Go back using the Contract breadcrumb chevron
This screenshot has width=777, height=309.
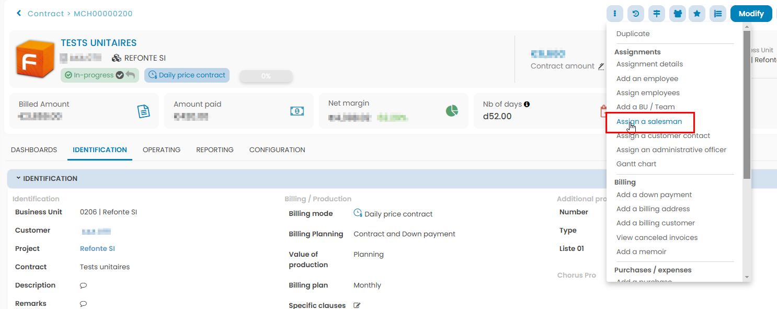(x=19, y=14)
